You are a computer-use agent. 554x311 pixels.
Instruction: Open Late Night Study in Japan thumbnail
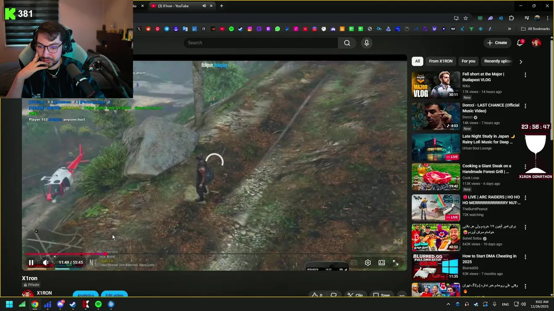[x=436, y=147]
